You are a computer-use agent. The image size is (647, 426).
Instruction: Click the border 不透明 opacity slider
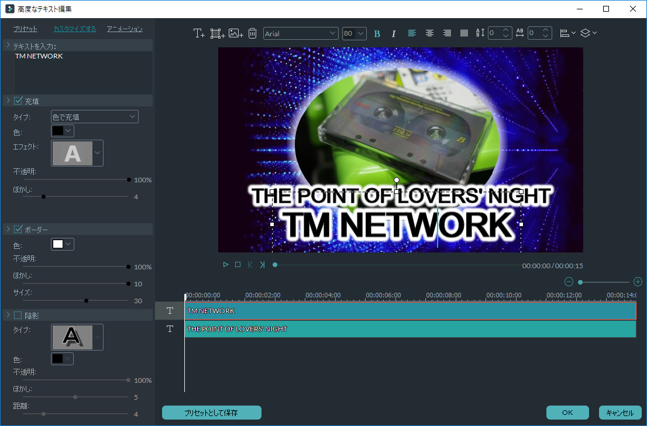tap(76, 266)
